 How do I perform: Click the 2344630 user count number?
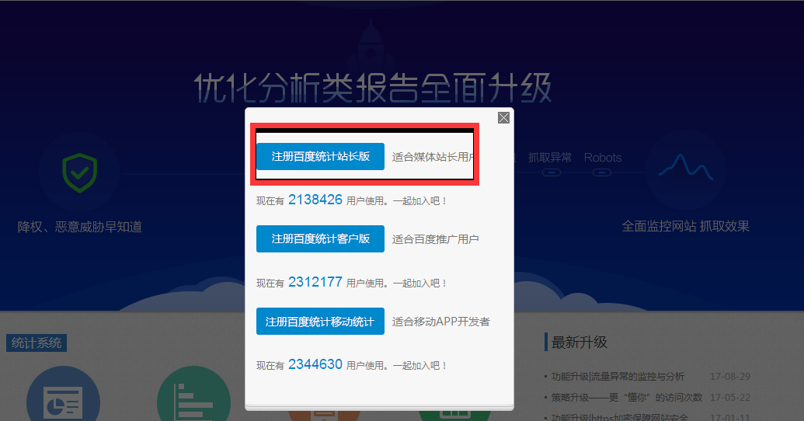(x=315, y=364)
